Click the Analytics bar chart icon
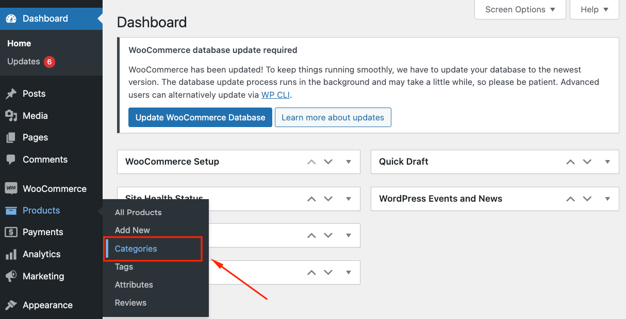The height and width of the screenshot is (319, 626). pos(11,255)
